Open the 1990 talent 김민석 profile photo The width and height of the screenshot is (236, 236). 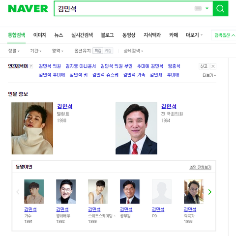(x=32, y=128)
